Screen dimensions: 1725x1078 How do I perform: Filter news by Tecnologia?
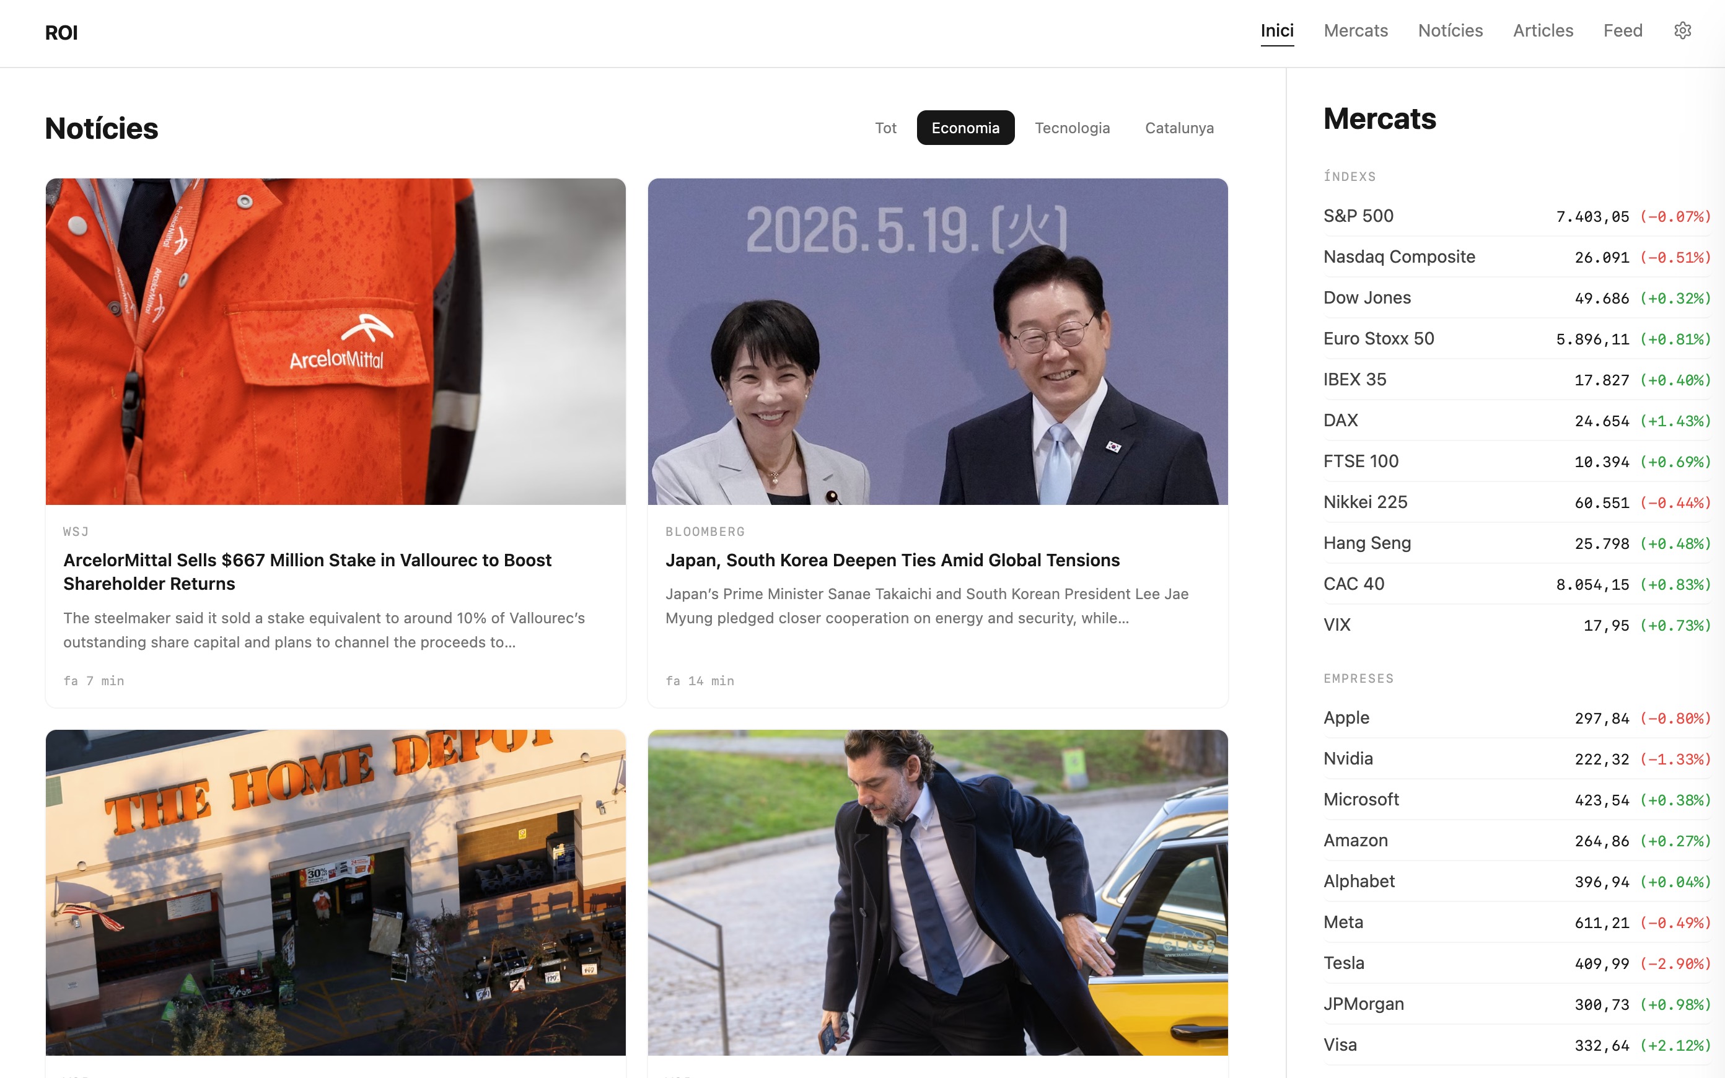1072,128
